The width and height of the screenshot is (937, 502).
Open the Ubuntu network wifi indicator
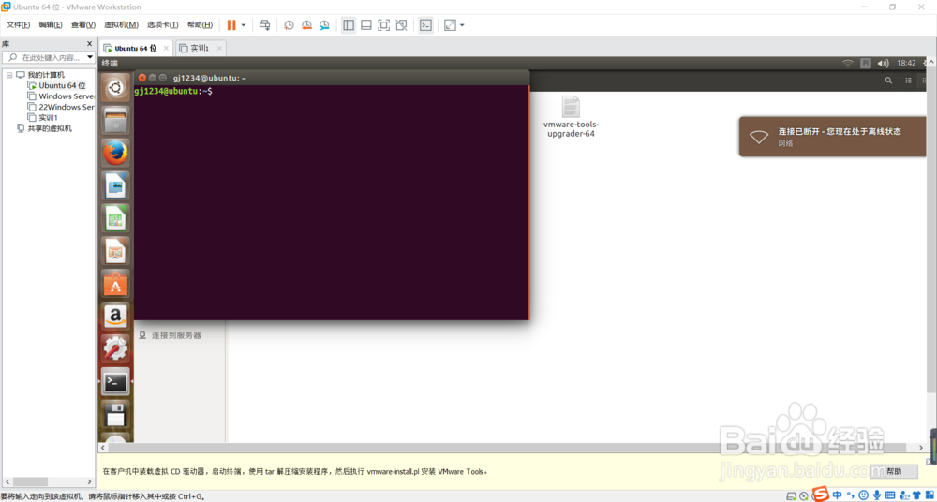click(x=847, y=63)
